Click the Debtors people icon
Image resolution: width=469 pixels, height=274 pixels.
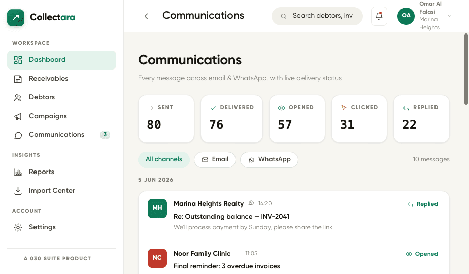(x=18, y=98)
